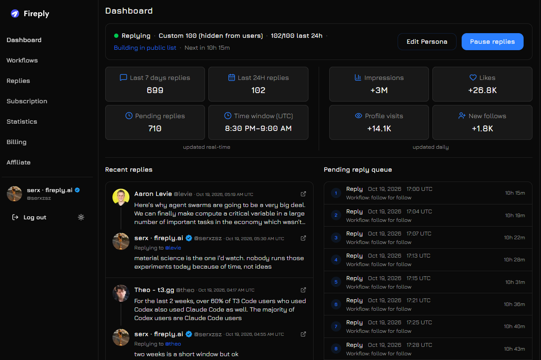This screenshot has width=541, height=360.
Task: Select the queued reply scheduled 17:04 UTC
Action: coord(428,215)
